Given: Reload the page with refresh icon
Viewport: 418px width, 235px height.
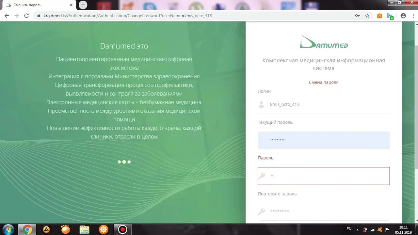Looking at the screenshot, I should pos(26,16).
